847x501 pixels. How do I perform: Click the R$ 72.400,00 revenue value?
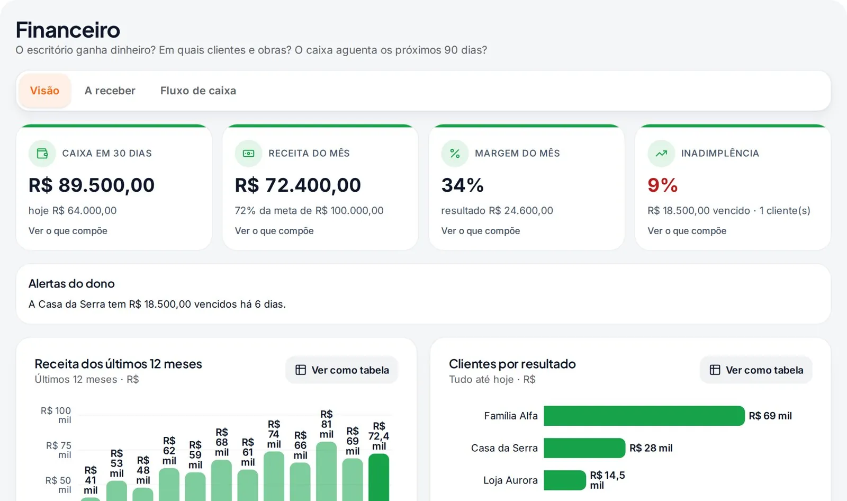[x=298, y=185]
